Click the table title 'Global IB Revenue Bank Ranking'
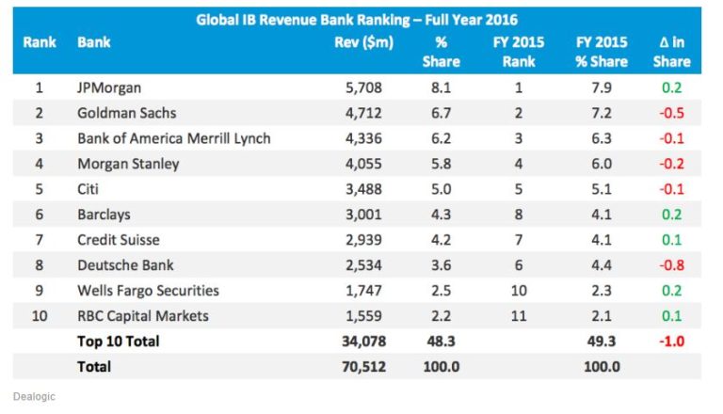 pos(356,19)
